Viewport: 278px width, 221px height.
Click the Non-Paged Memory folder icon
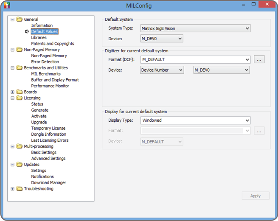pos(20,50)
